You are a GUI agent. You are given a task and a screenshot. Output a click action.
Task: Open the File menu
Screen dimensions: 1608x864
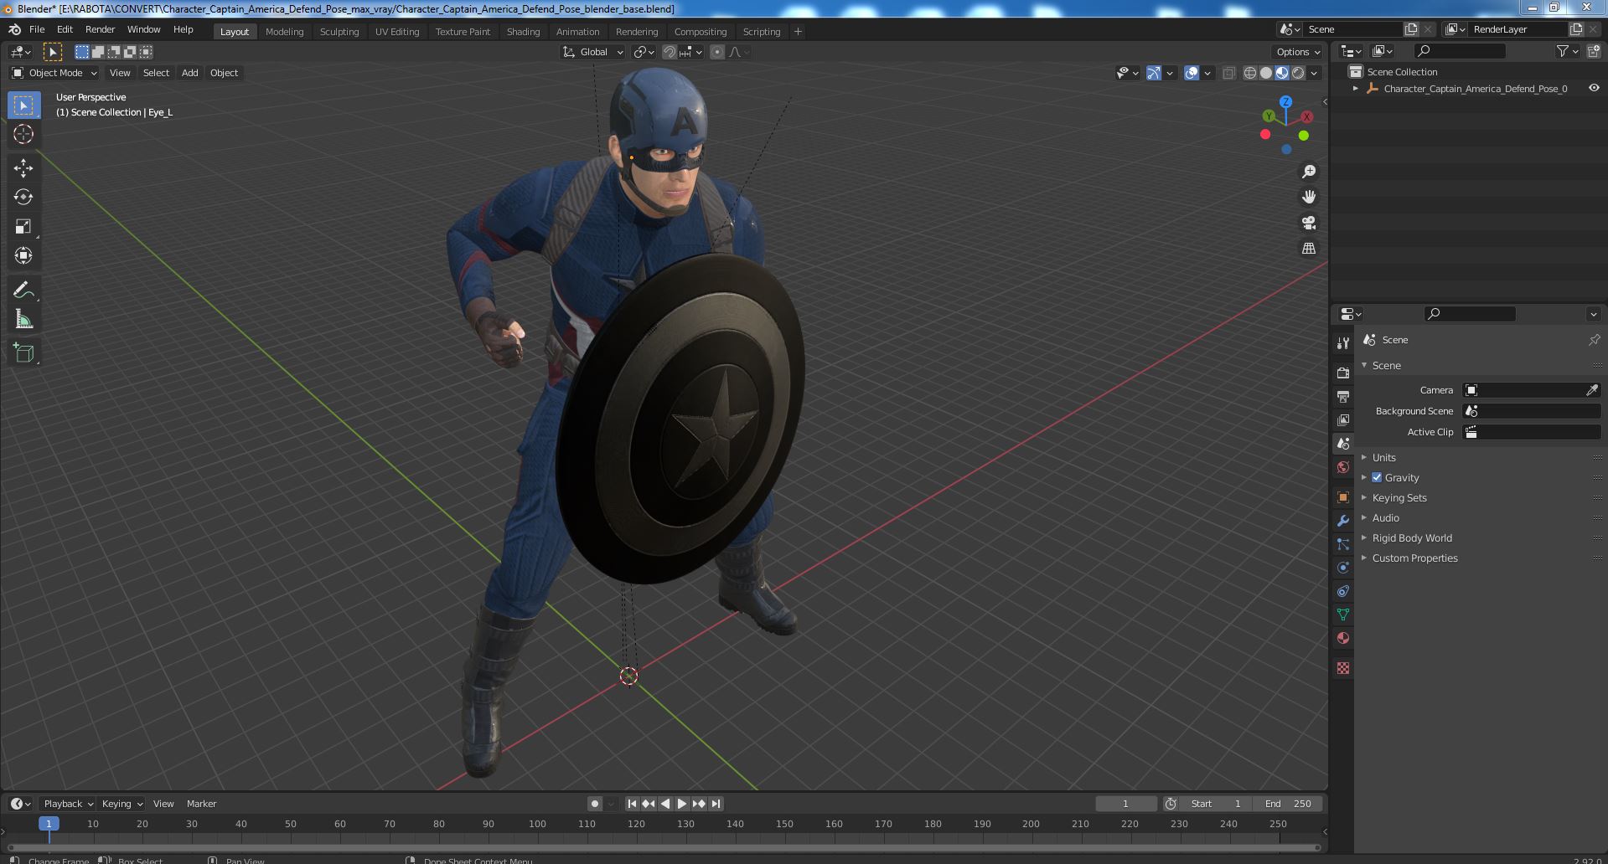37,29
